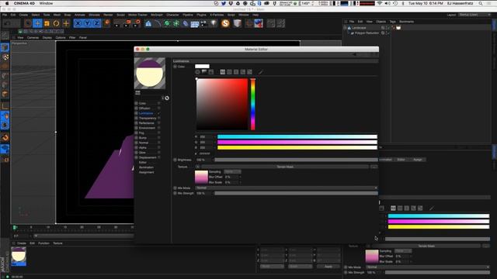Click the orange S plugin icon

pyautogui.click(x=225, y=23)
